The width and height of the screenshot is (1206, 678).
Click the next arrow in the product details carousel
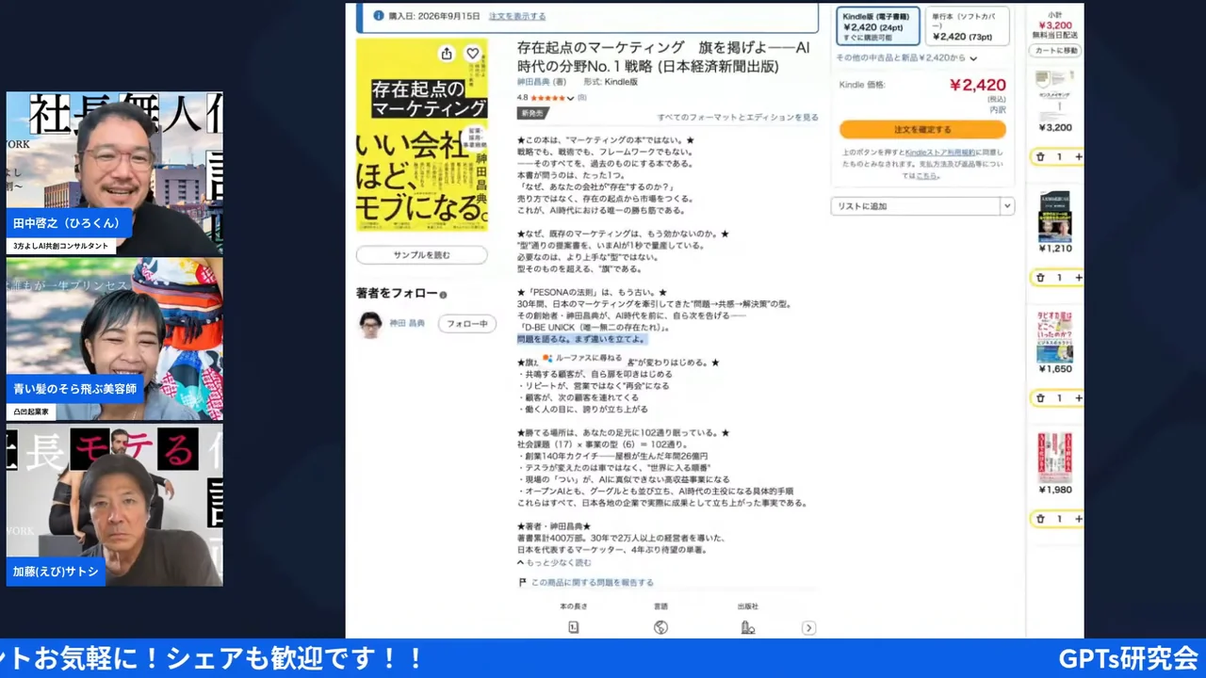click(x=808, y=628)
